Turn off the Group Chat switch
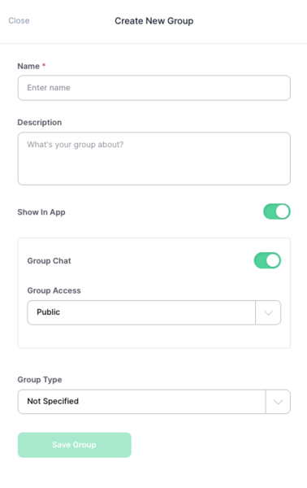This screenshot has width=307, height=488. tap(267, 260)
